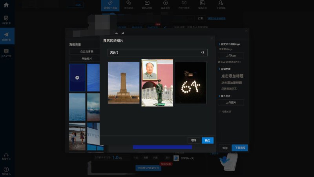Click the redo arrow above the poster editor
Screen dimensions: 314x177
123,33
